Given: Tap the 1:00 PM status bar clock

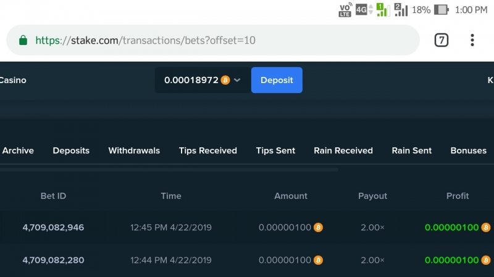Looking at the screenshot, I should [x=471, y=10].
